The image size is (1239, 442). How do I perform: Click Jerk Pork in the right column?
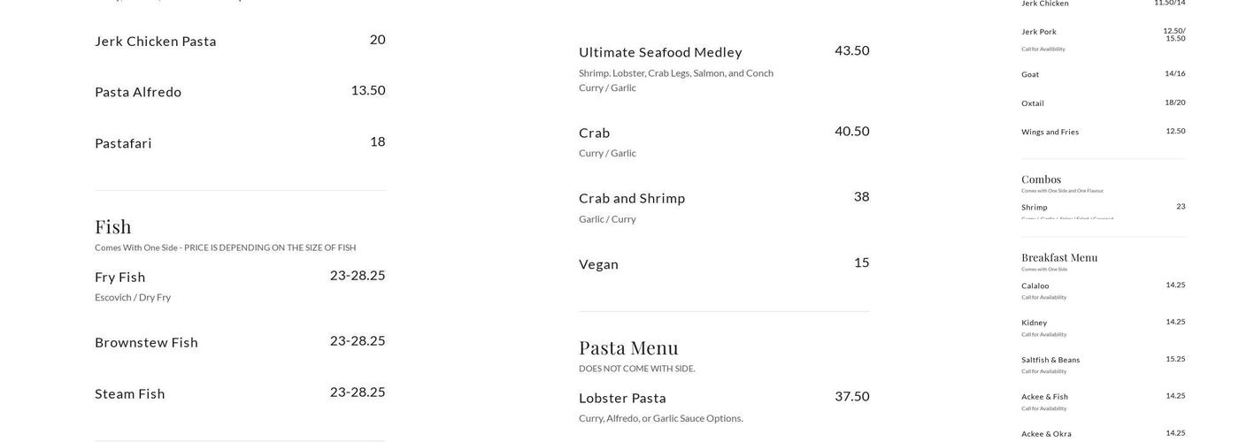[x=1039, y=32]
